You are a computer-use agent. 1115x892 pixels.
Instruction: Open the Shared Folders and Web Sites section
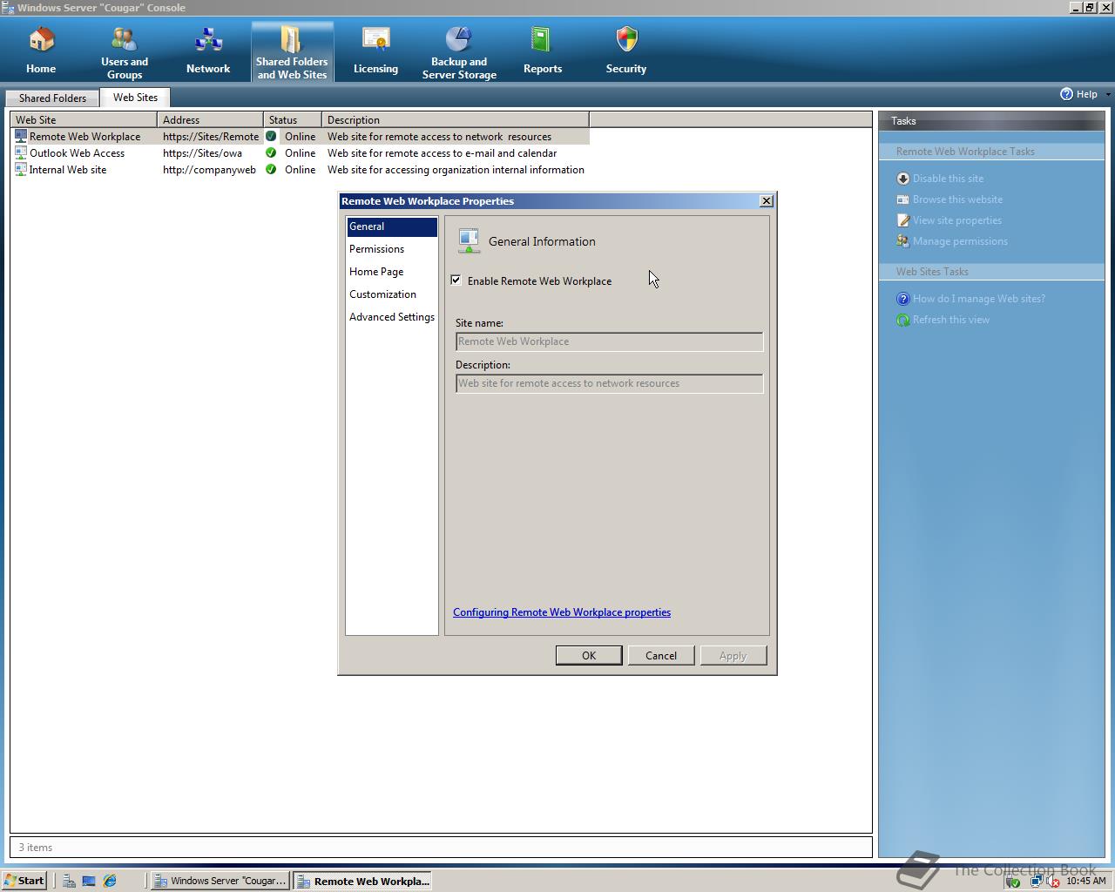(x=292, y=52)
